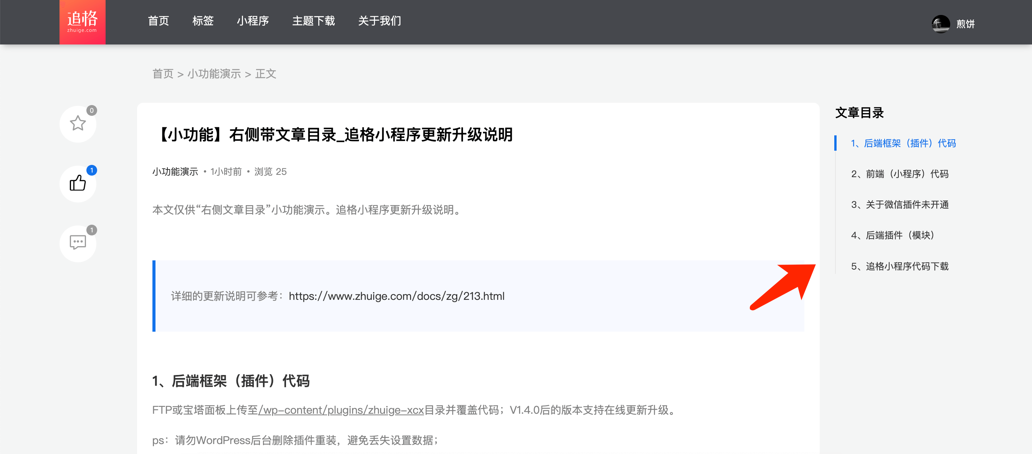Click the 小功能演示 category under the title
This screenshot has height=454, width=1032.
(x=175, y=172)
